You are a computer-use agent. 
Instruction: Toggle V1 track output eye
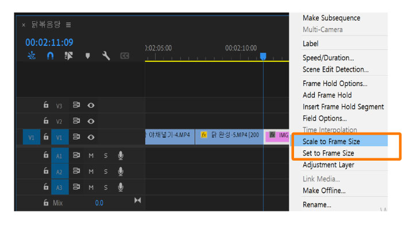[x=91, y=138]
